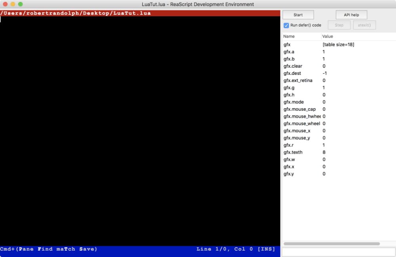Image resolution: width=396 pixels, height=257 pixels.
Task: Click the green maximize window button
Action: pyautogui.click(x=21, y=4)
